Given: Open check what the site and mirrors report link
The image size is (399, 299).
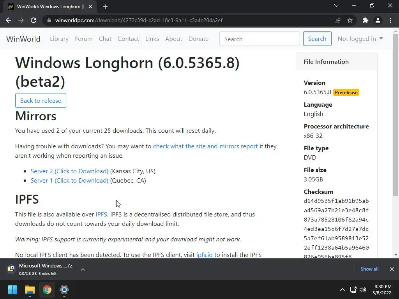Looking at the screenshot, I should (205, 146).
